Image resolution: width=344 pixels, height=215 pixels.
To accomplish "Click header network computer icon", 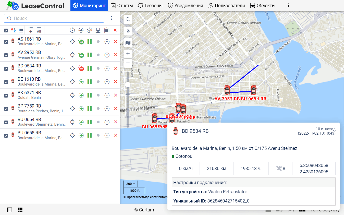I will pos(98,30).
